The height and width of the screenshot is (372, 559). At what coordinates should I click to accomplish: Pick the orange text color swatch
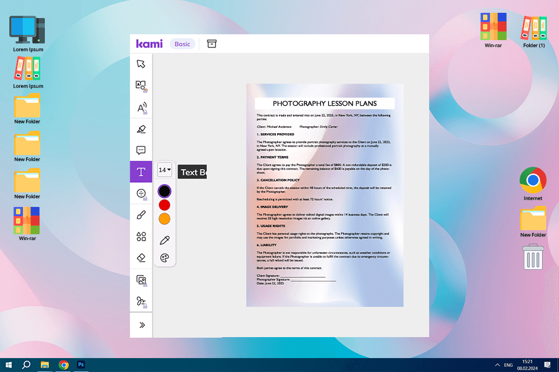tap(164, 219)
